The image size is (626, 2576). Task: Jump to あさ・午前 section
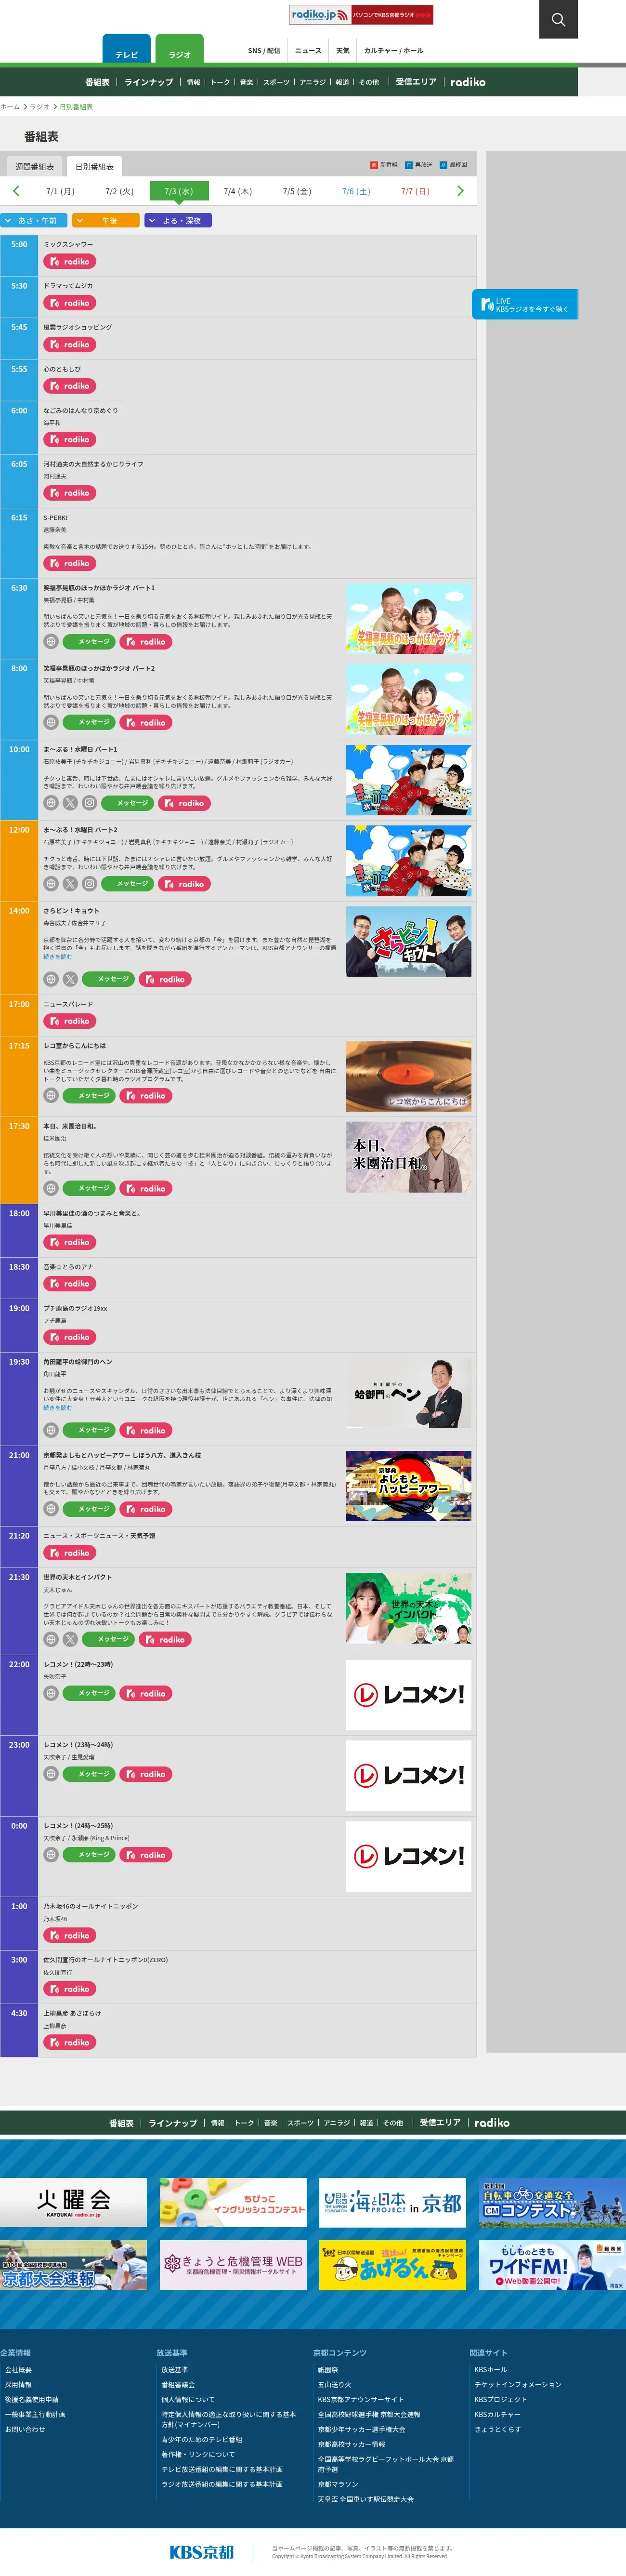pos(34,220)
